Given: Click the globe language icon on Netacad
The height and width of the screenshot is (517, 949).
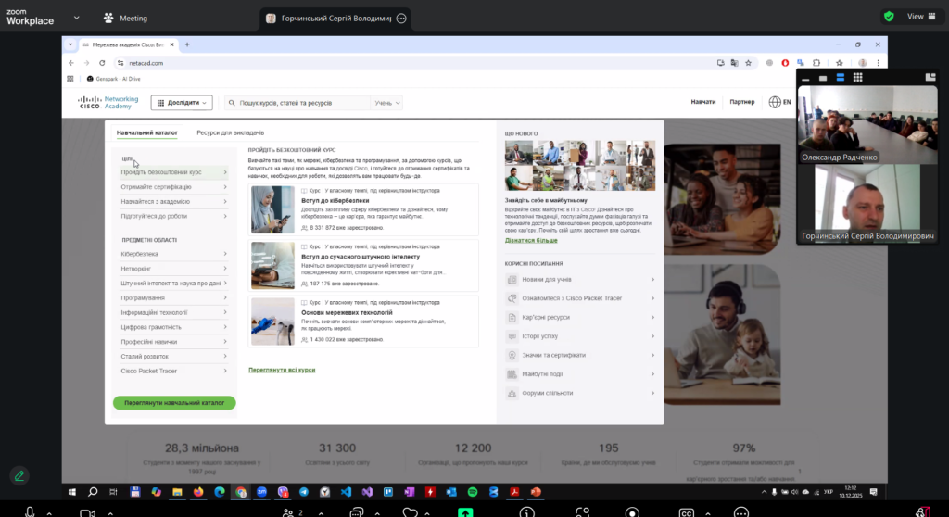Looking at the screenshot, I should [775, 103].
